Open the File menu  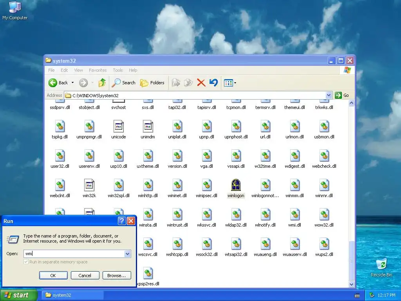tap(51, 70)
